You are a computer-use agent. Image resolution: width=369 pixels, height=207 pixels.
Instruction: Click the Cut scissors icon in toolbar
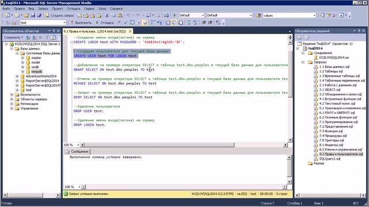[107, 16]
